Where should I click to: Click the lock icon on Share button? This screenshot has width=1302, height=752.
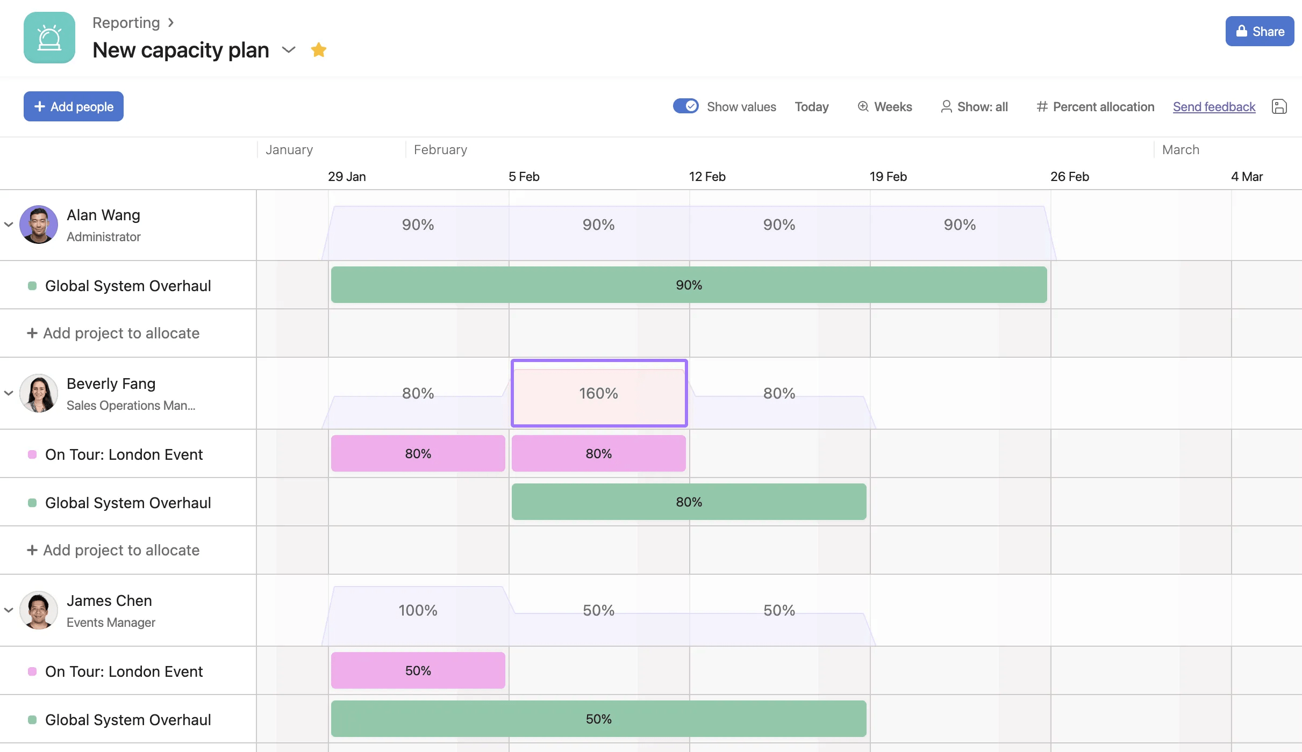point(1242,31)
